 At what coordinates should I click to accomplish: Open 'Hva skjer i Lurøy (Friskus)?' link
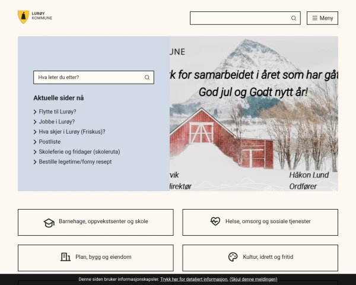click(72, 132)
